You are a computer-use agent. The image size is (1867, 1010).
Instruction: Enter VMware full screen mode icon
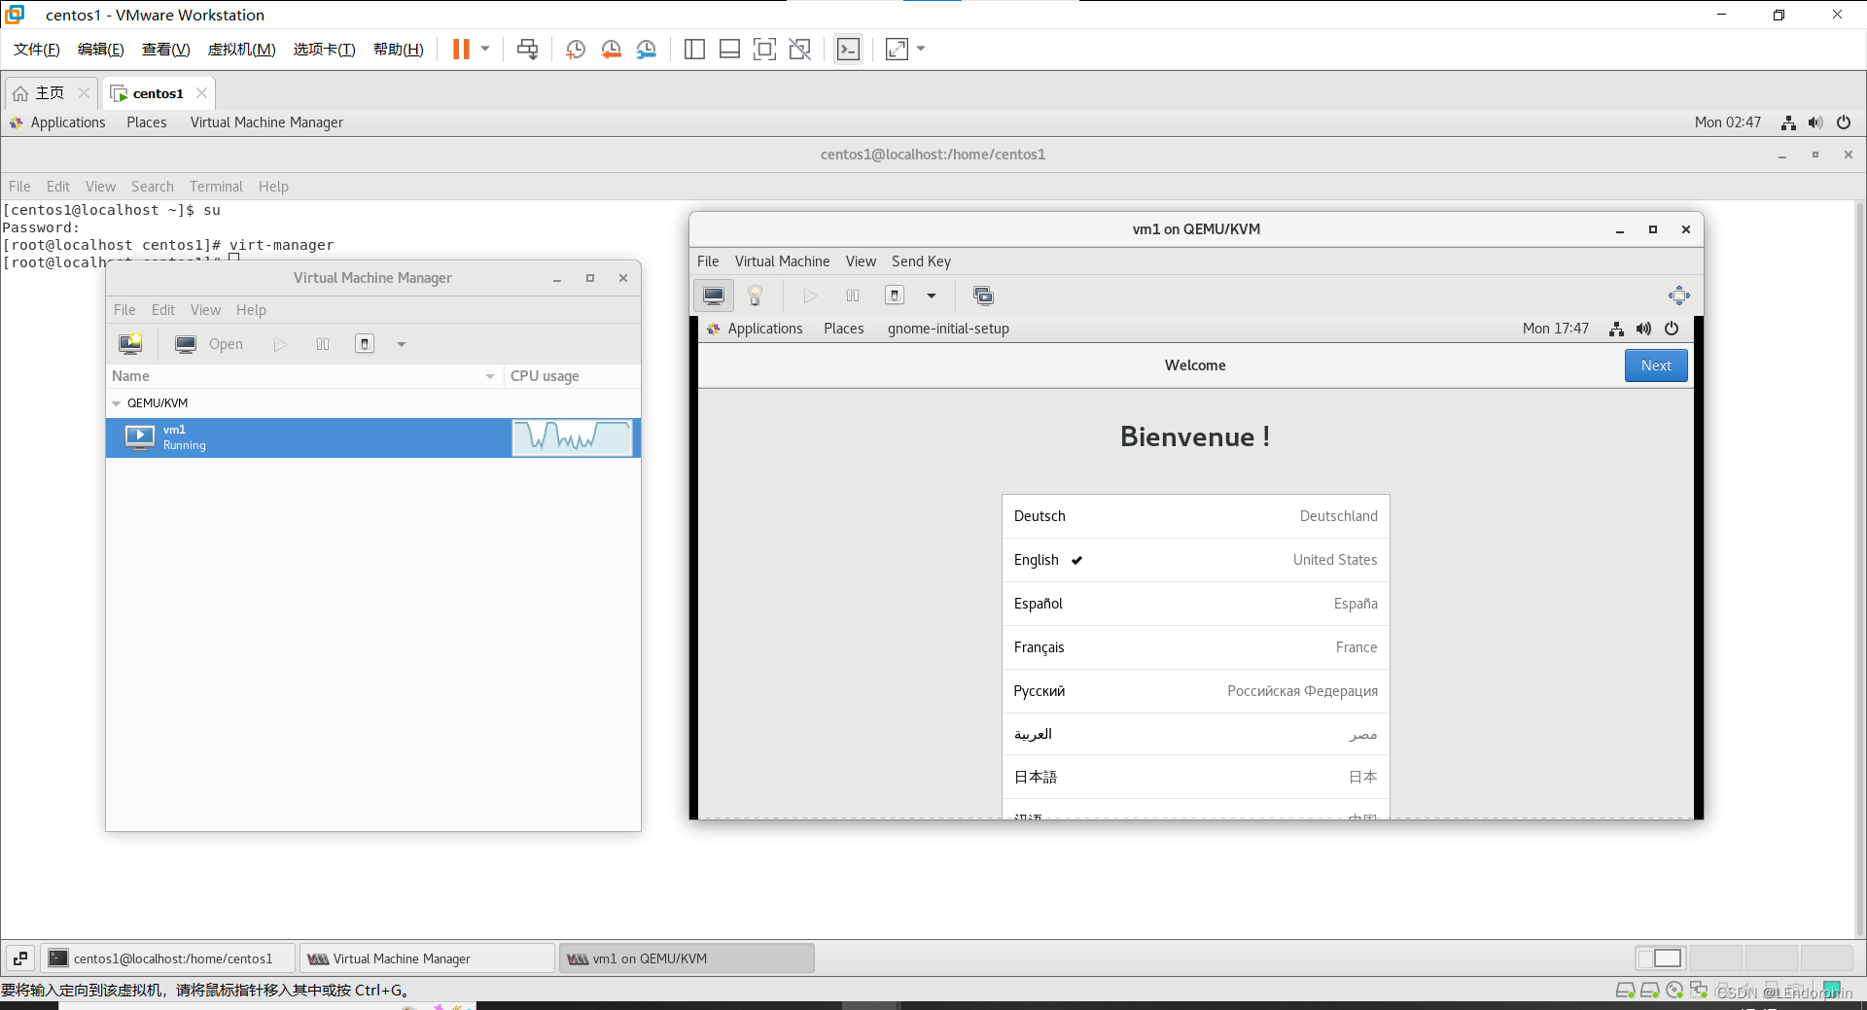pos(764,50)
